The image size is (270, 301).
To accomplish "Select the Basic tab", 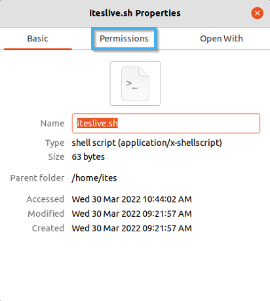I will pos(38,39).
